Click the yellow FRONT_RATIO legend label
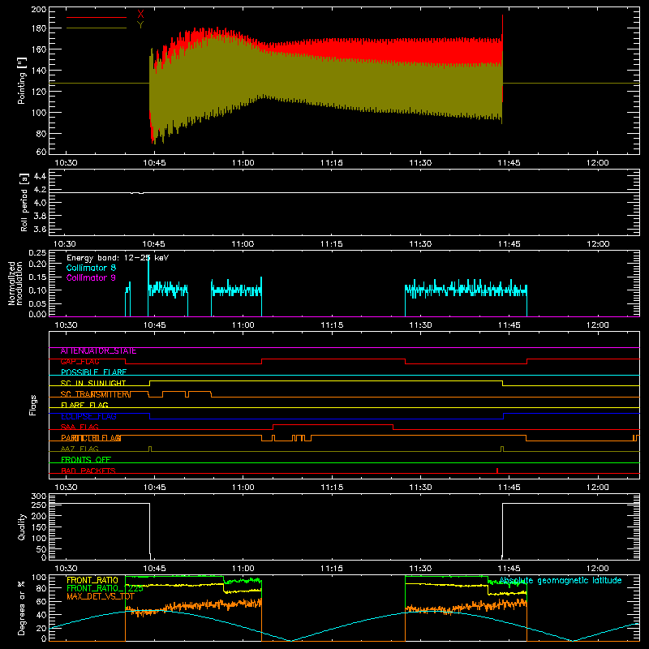This screenshot has height=649, width=649. pyautogui.click(x=92, y=580)
